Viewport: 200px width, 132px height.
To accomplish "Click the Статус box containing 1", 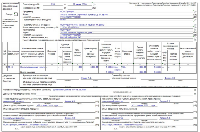I will tap(16, 14).
